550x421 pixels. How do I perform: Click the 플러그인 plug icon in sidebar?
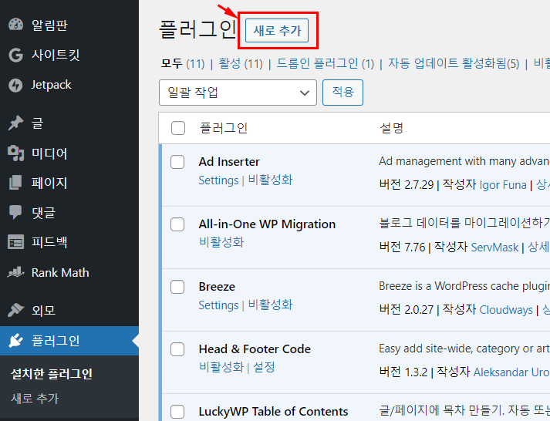point(15,341)
